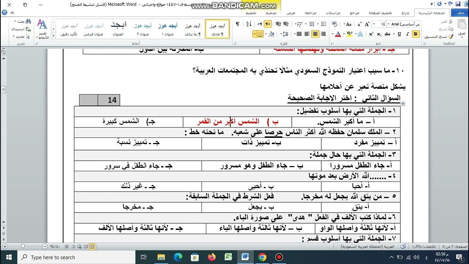Toggle Bold formatting in the font group
The height and width of the screenshot is (264, 469).
point(416,34)
